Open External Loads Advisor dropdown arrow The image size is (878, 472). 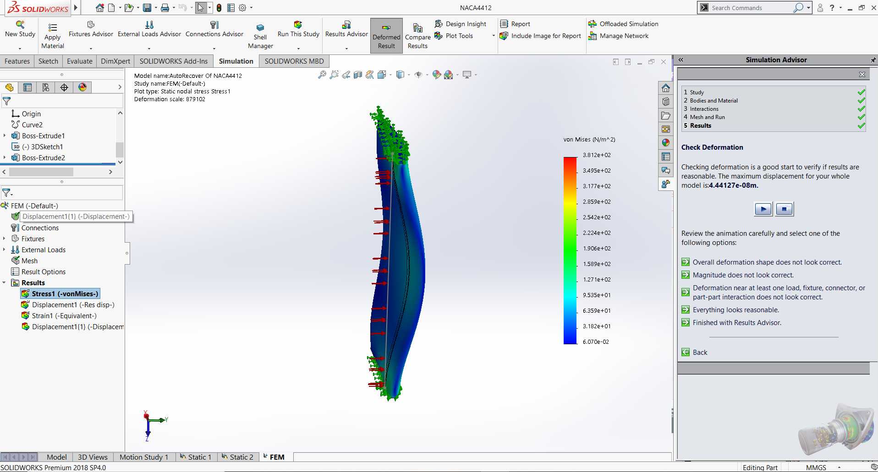click(149, 49)
